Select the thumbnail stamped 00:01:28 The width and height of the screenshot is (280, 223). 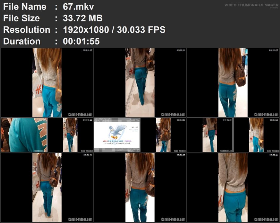[x=47, y=187]
